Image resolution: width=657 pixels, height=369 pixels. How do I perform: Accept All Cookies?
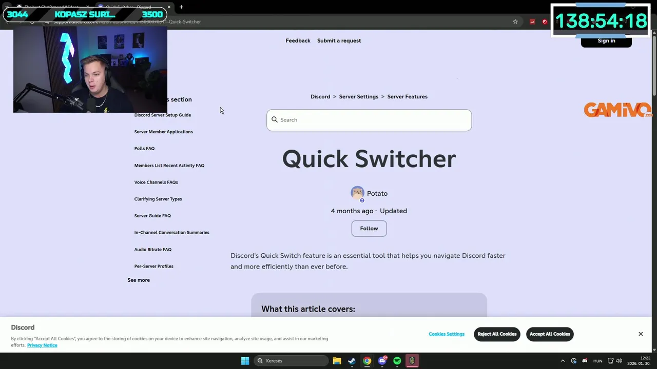point(550,334)
